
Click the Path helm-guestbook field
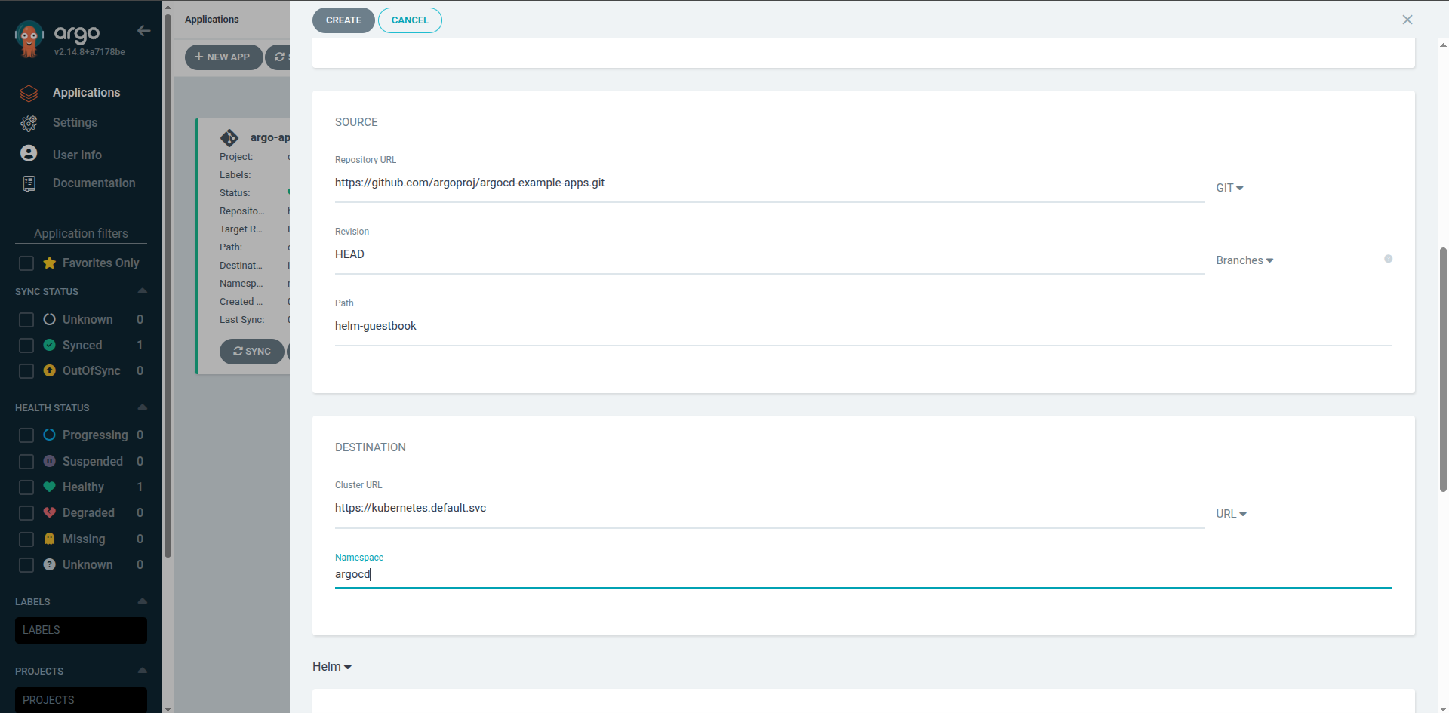[863, 327]
